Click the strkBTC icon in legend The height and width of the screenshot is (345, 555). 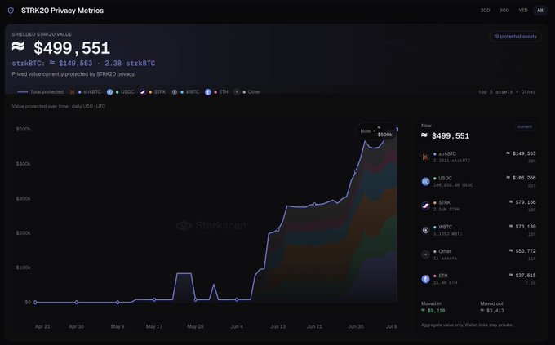tap(72, 92)
